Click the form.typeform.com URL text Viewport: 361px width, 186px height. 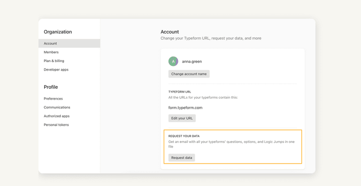pos(185,107)
